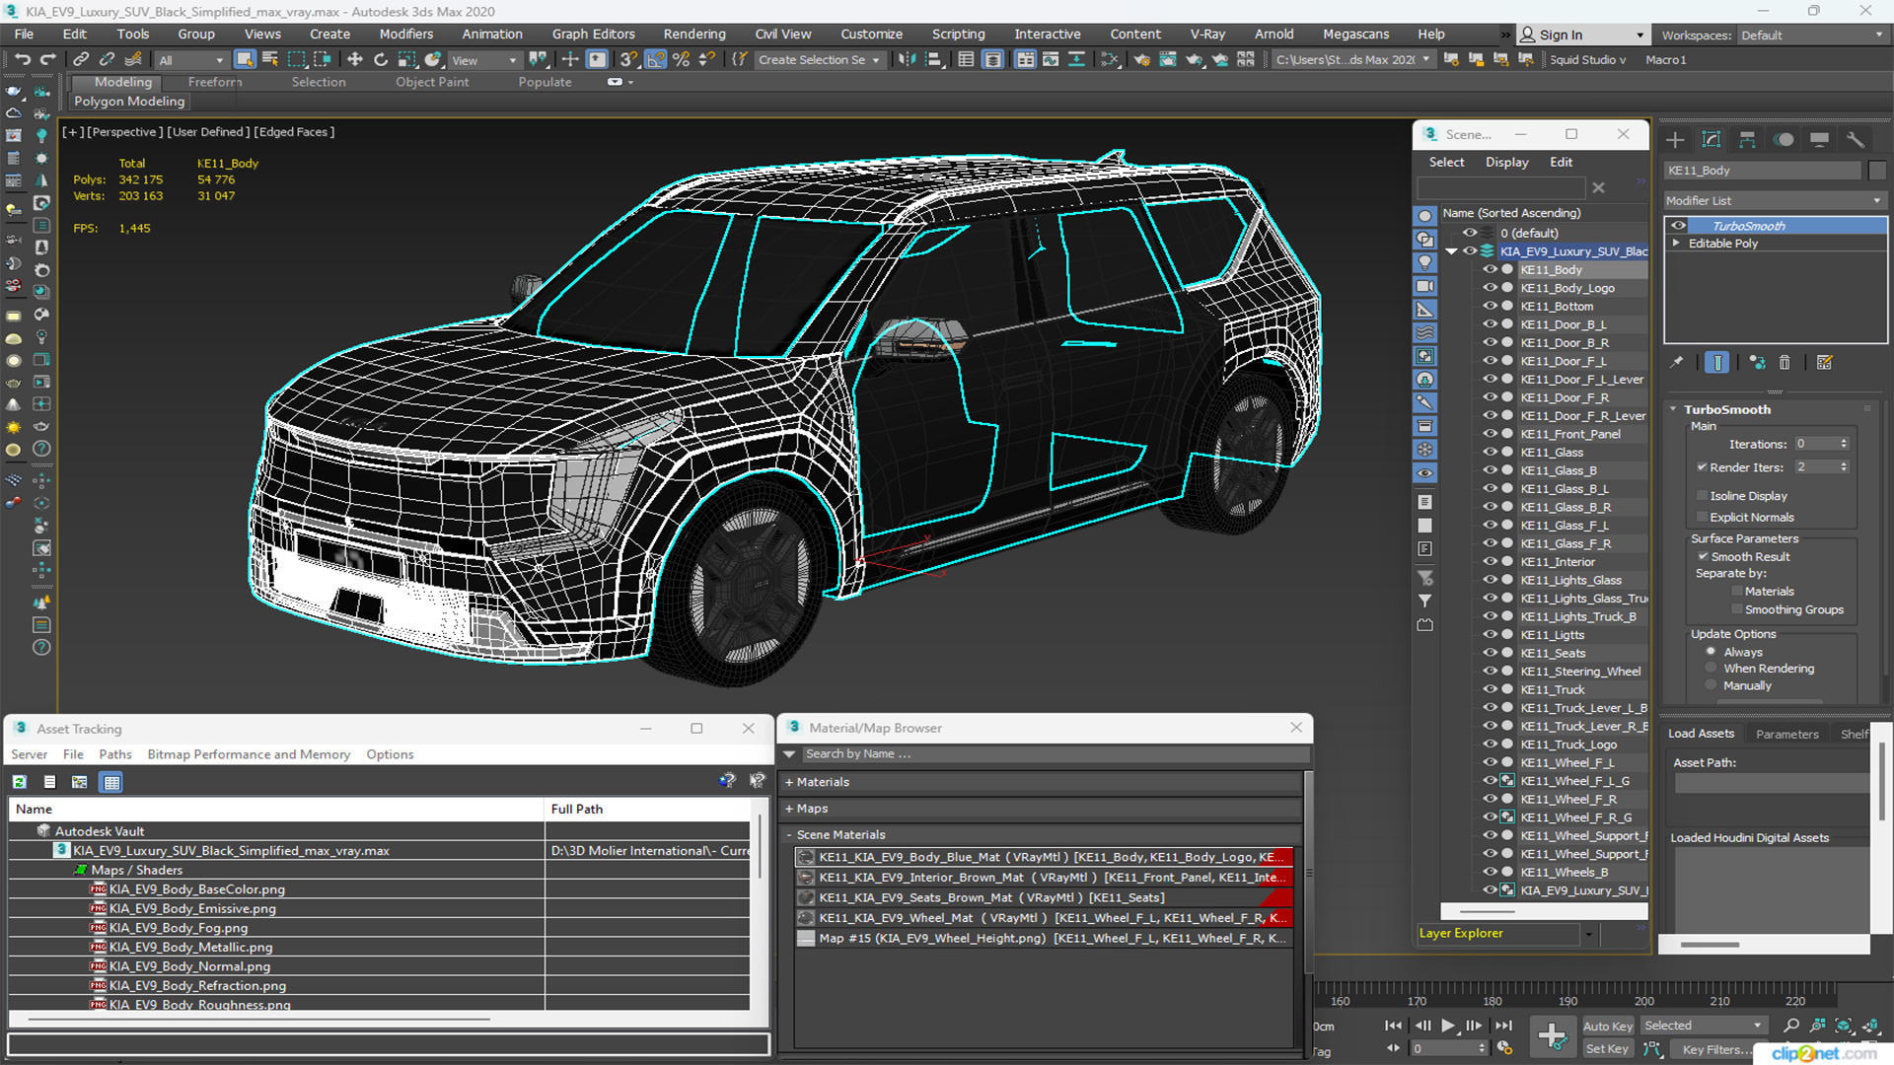Open Render Setup teapot icon
Image resolution: width=1894 pixels, height=1065 pixels.
1142,60
